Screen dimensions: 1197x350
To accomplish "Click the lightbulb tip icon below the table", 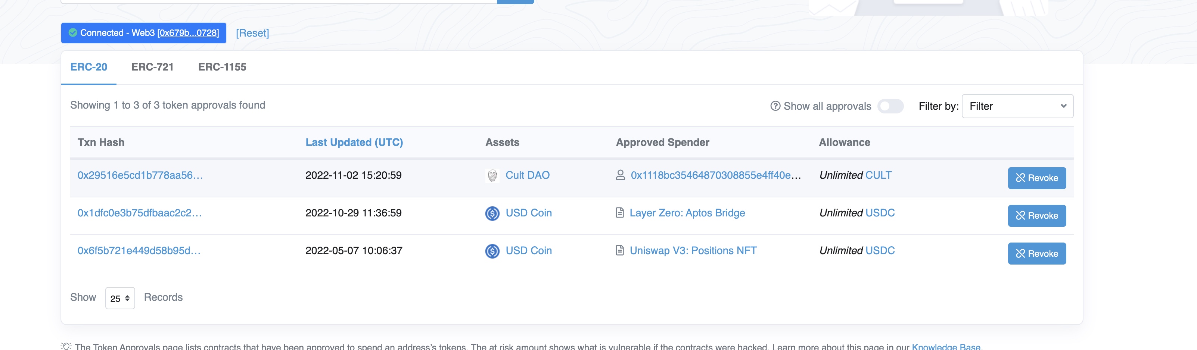I will coord(66,346).
